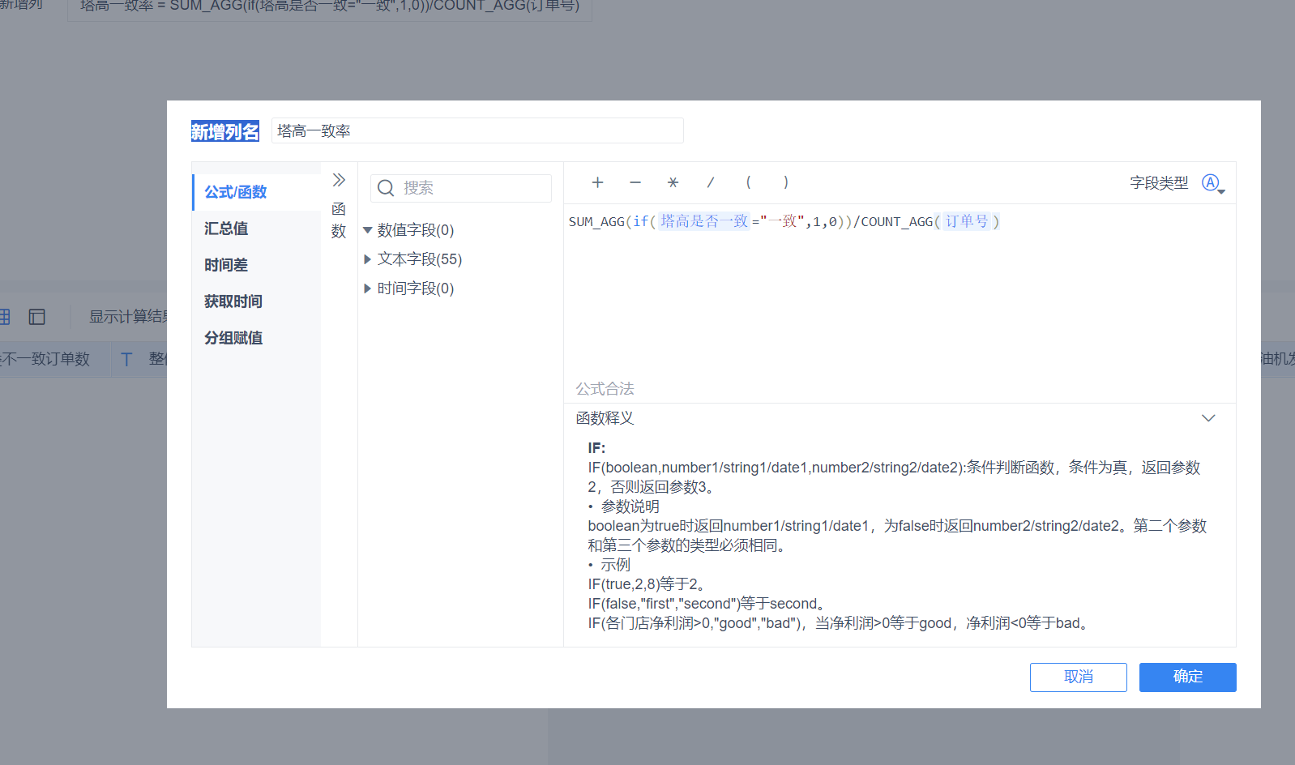Click the COUNT_AGG function text in formula

[x=896, y=221]
